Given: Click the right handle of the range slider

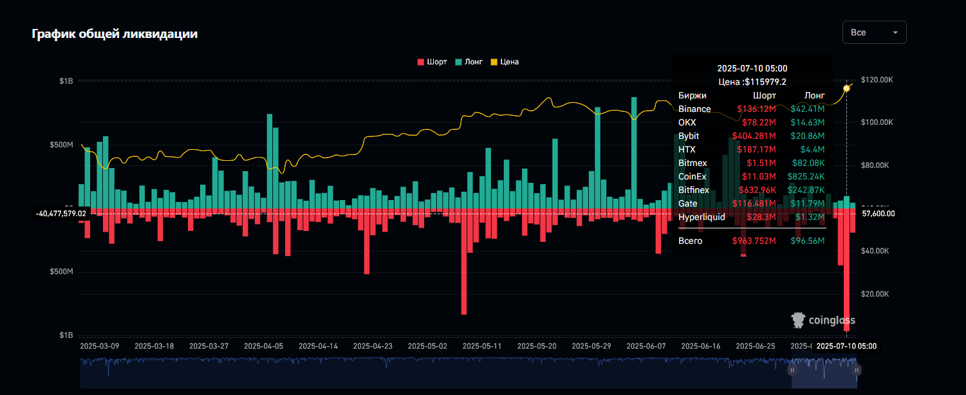Looking at the screenshot, I should click(x=857, y=371).
